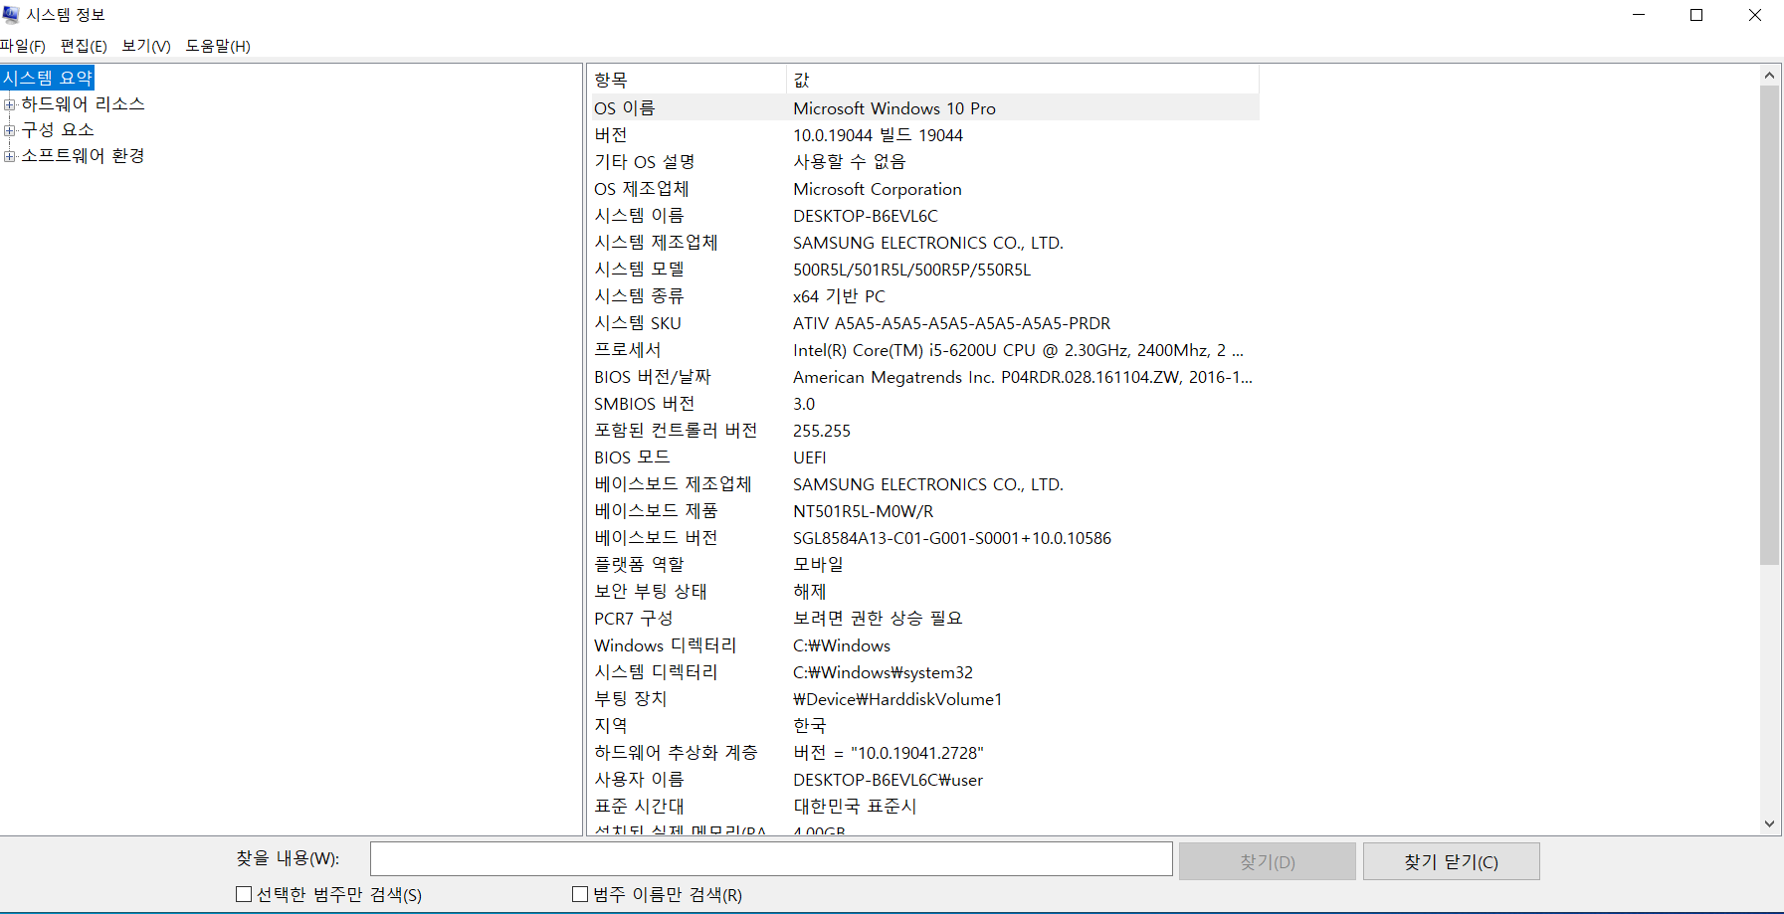The image size is (1784, 914).
Task: Open the 도움말(H) menu
Action: [x=218, y=46]
